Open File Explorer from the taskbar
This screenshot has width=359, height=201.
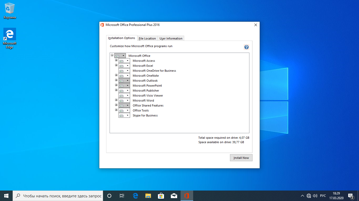tap(148, 196)
